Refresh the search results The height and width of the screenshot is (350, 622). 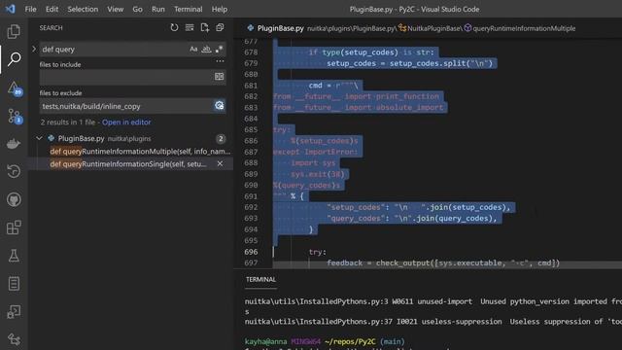coord(174,27)
